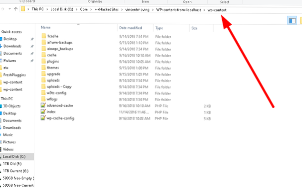Image resolution: width=302 pixels, height=188 pixels.
Task: Sort by the Size column header
Action: [x=195, y=28]
